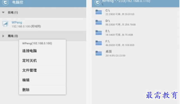The width and height of the screenshot is (180, 104).
Task: Tap the 在线 (1) section label
Action: click(x=13, y=13)
